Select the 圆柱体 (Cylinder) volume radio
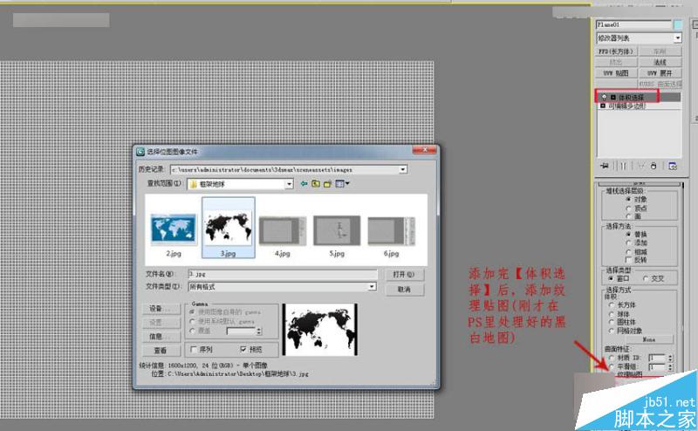This screenshot has height=431, width=698. pyautogui.click(x=612, y=322)
